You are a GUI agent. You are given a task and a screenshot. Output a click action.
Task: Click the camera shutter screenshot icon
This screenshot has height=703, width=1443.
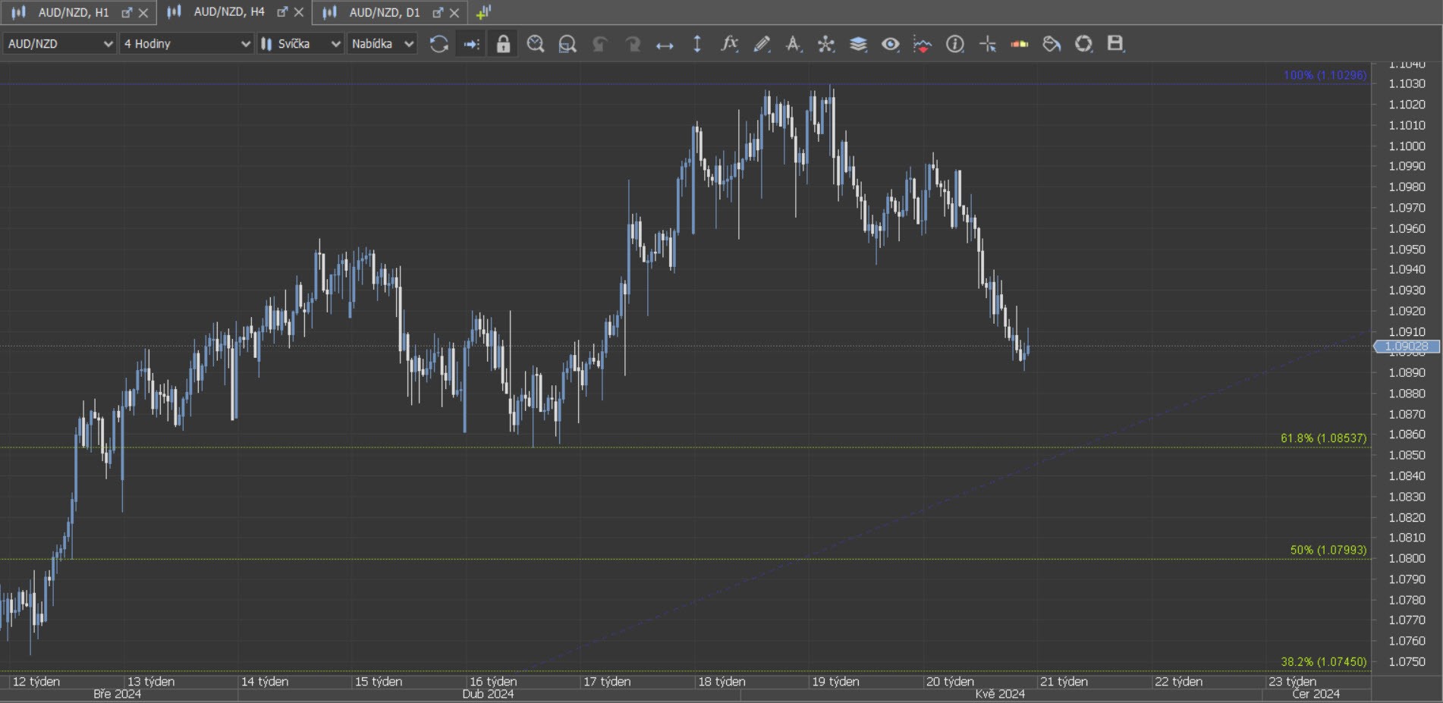pyautogui.click(x=1083, y=44)
